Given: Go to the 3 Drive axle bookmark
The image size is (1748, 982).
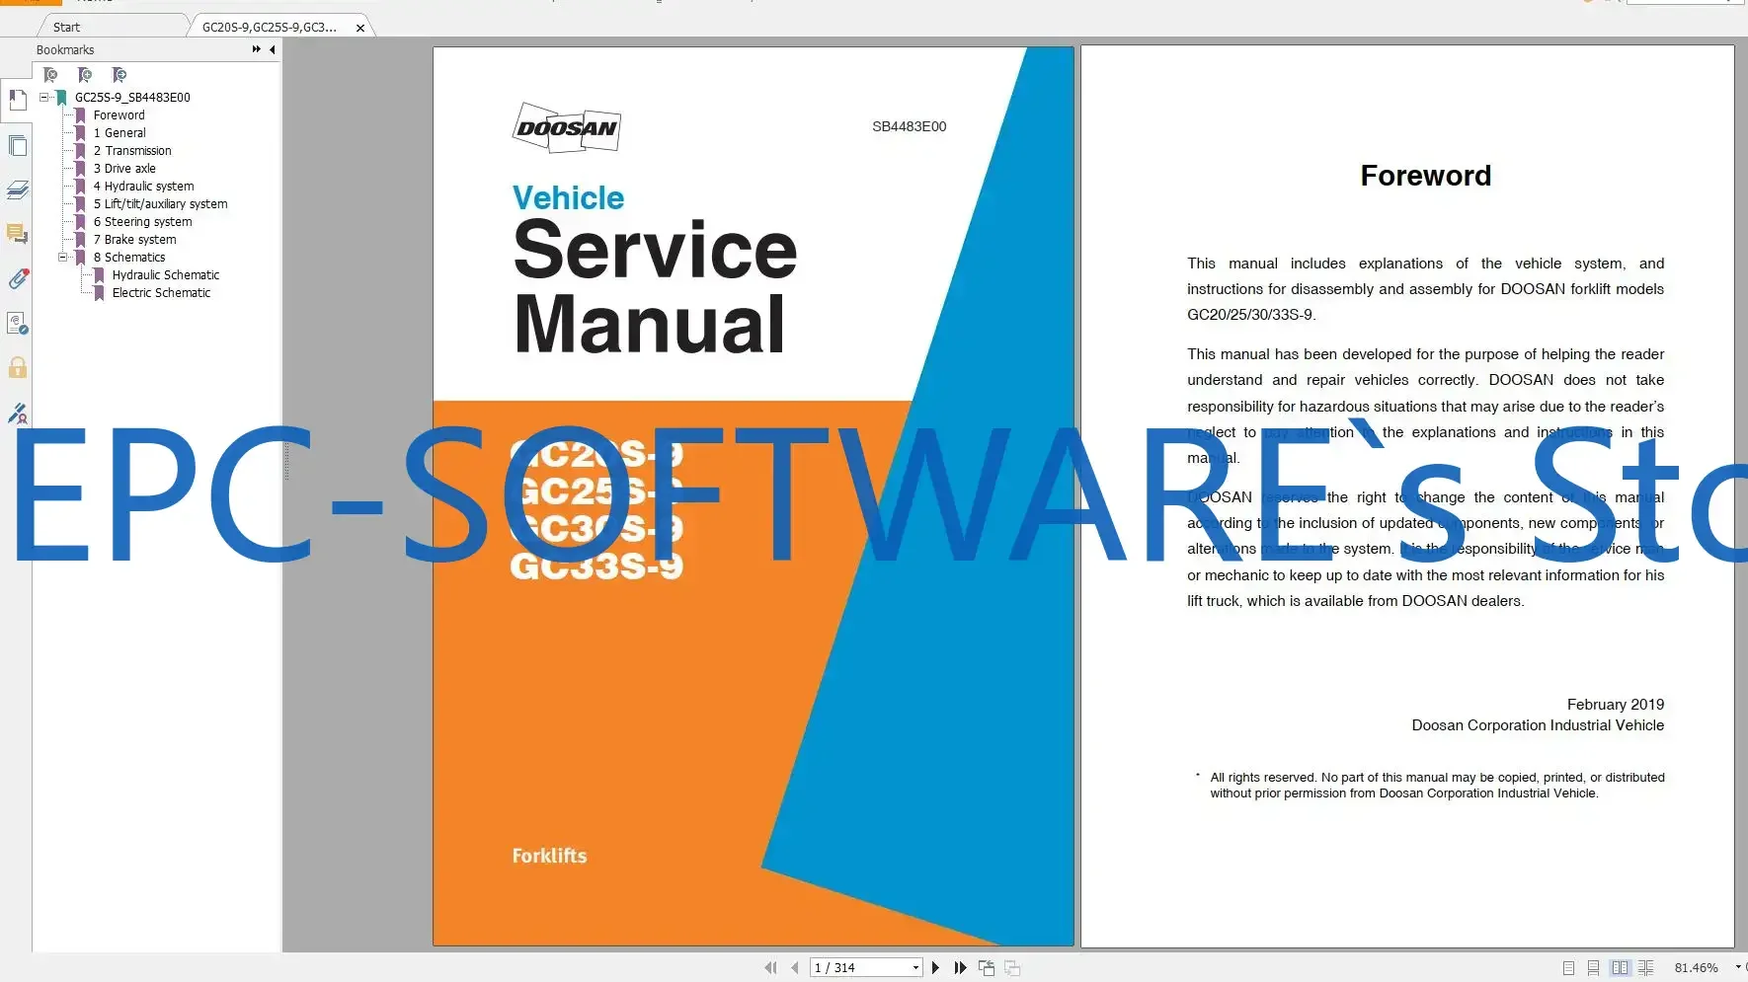Looking at the screenshot, I should [x=124, y=169].
